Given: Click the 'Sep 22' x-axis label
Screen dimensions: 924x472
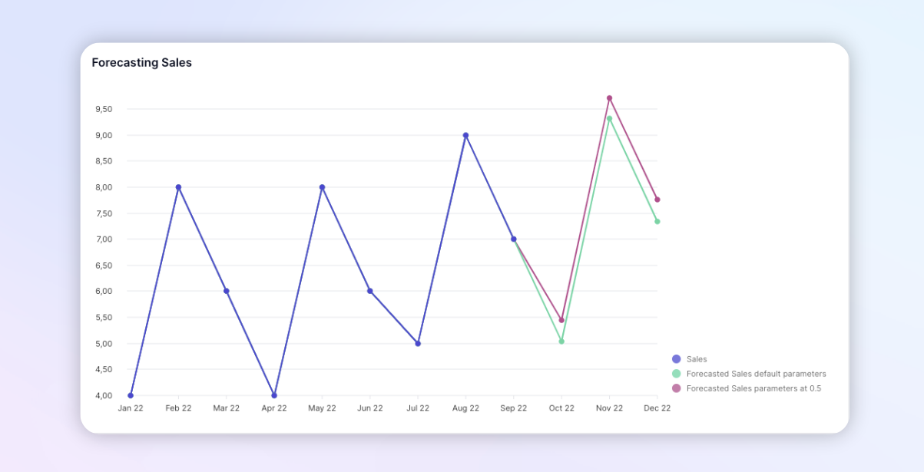Looking at the screenshot, I should coord(514,408).
